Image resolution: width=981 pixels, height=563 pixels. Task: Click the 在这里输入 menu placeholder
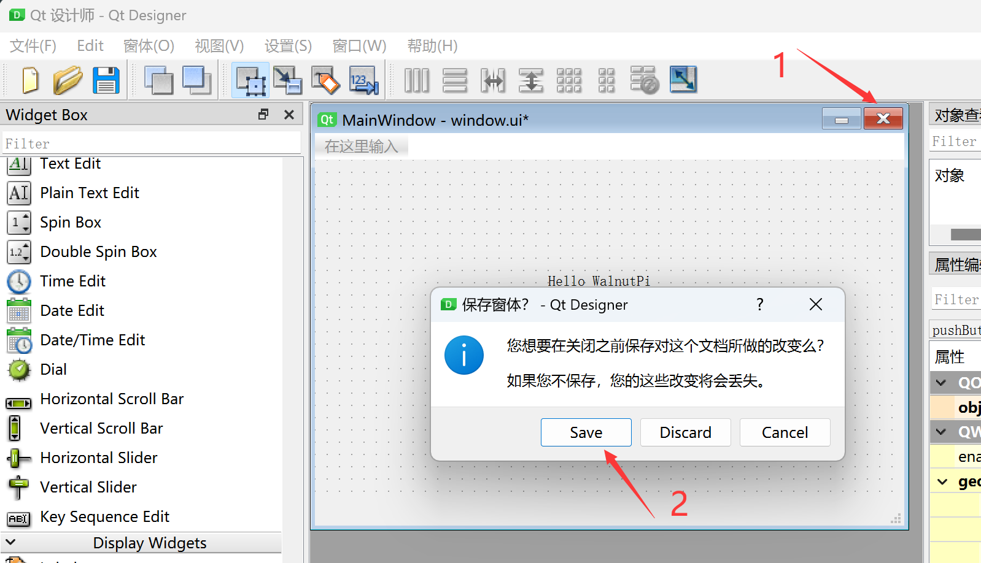pos(362,147)
